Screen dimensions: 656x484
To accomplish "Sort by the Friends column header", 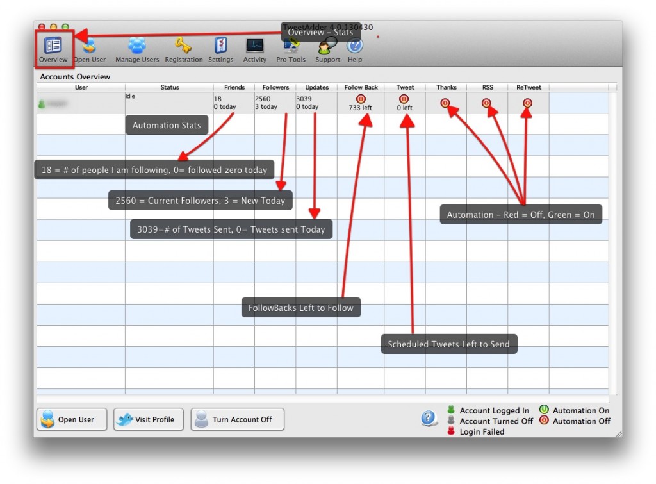I will pyautogui.click(x=234, y=88).
